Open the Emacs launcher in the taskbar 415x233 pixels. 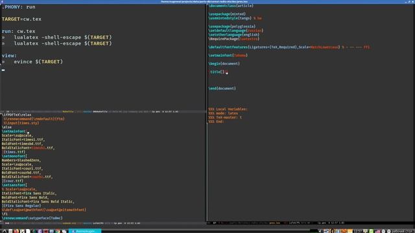click(x=40, y=231)
